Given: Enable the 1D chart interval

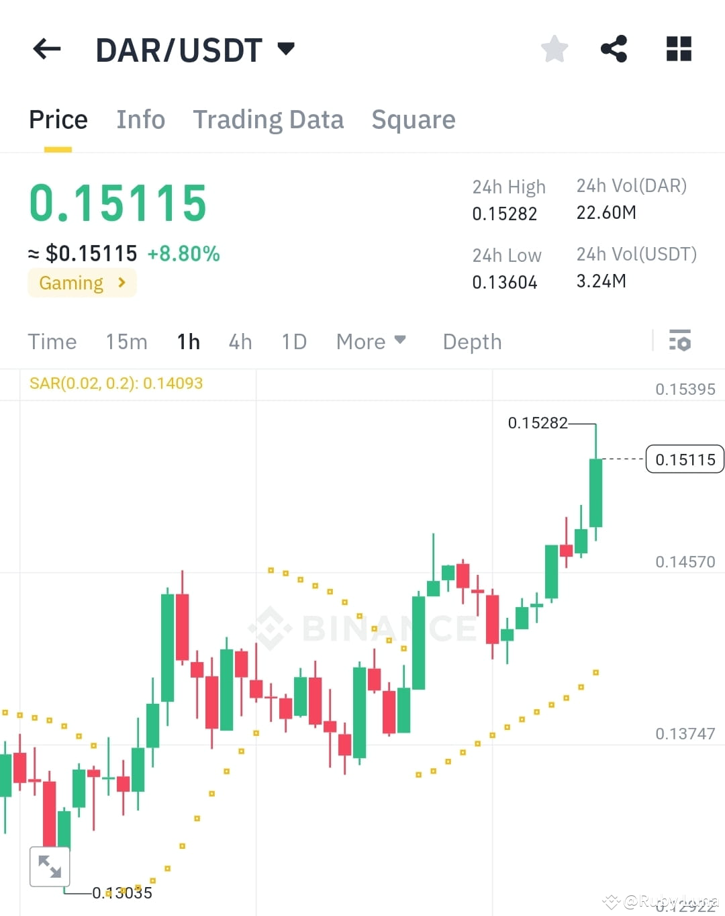Looking at the screenshot, I should [x=293, y=342].
